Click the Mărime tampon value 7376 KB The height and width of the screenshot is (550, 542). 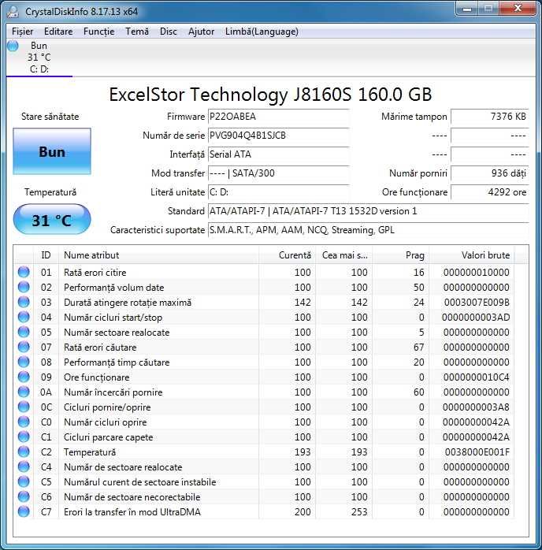tap(489, 117)
